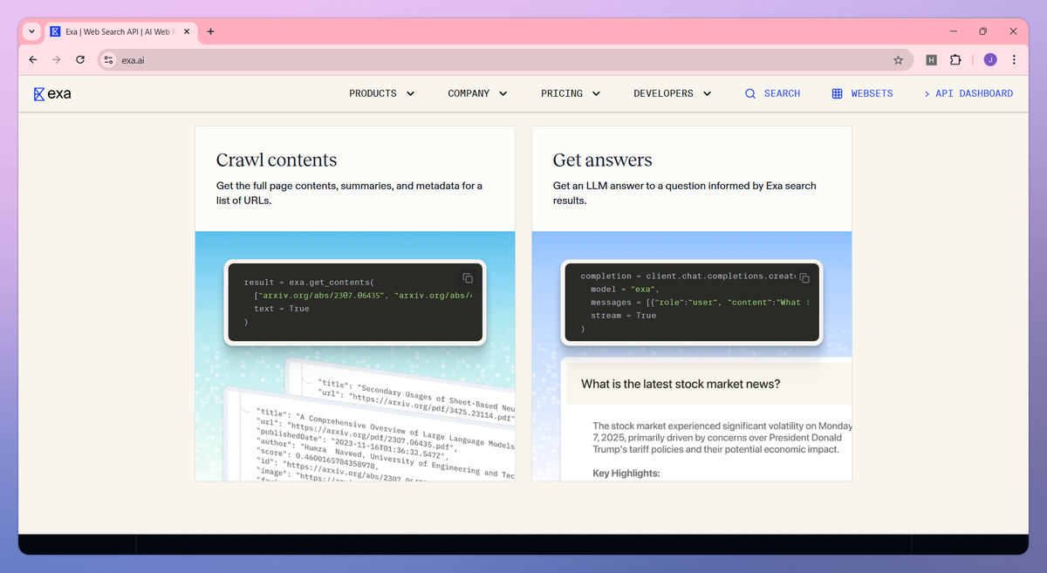
Task: View site information icon in address bar
Action: coord(109,59)
